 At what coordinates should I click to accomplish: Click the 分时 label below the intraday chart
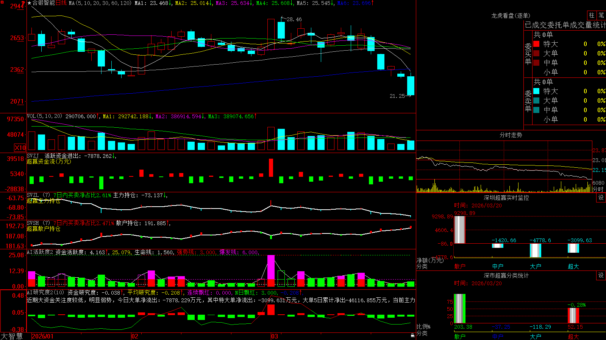pos(598,189)
